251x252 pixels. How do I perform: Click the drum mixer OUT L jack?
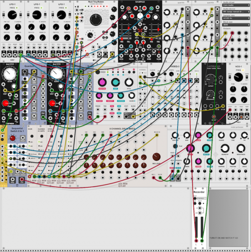click(x=154, y=178)
